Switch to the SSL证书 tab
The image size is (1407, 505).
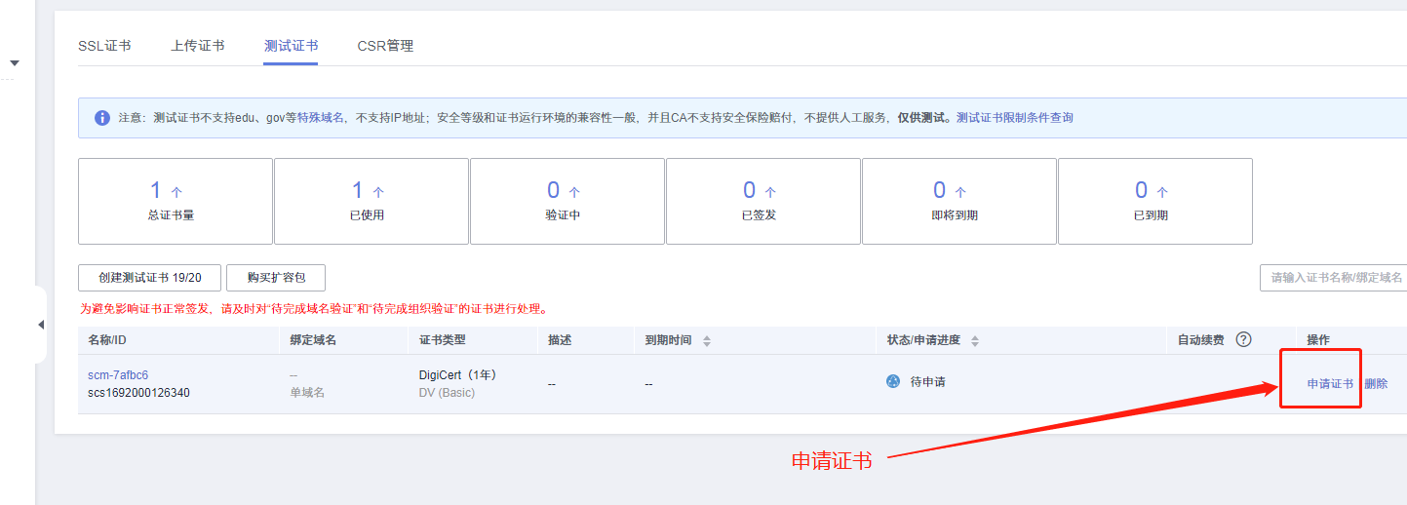click(104, 46)
